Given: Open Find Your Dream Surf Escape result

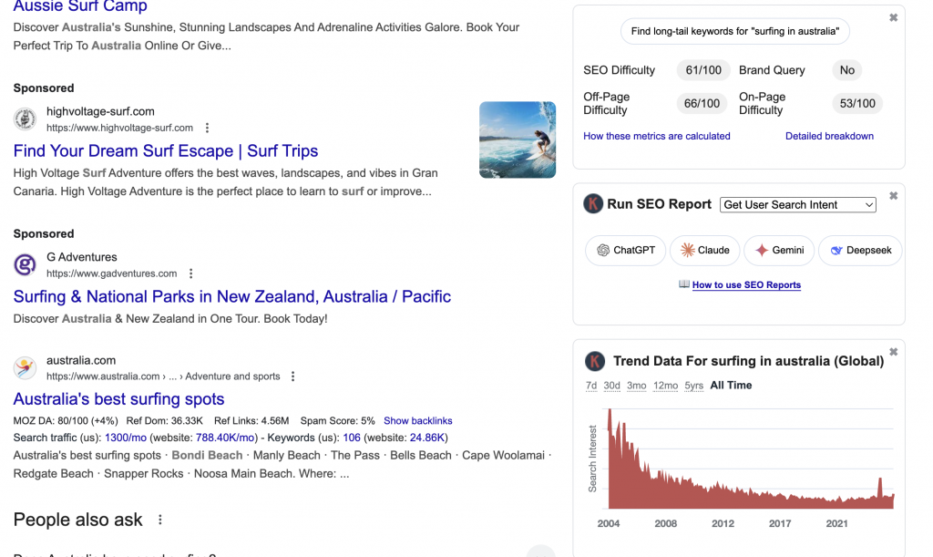Looking at the screenshot, I should tap(166, 151).
